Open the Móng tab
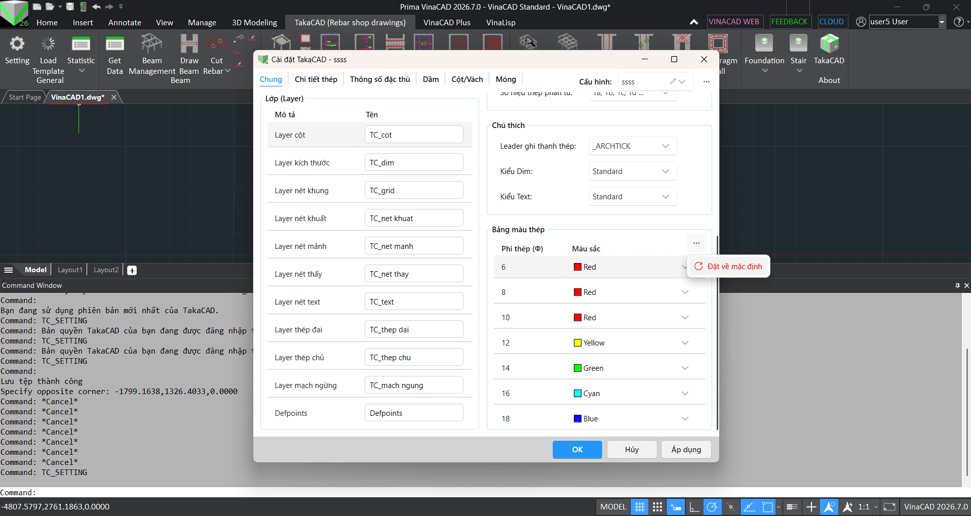The width and height of the screenshot is (971, 516). coord(506,79)
